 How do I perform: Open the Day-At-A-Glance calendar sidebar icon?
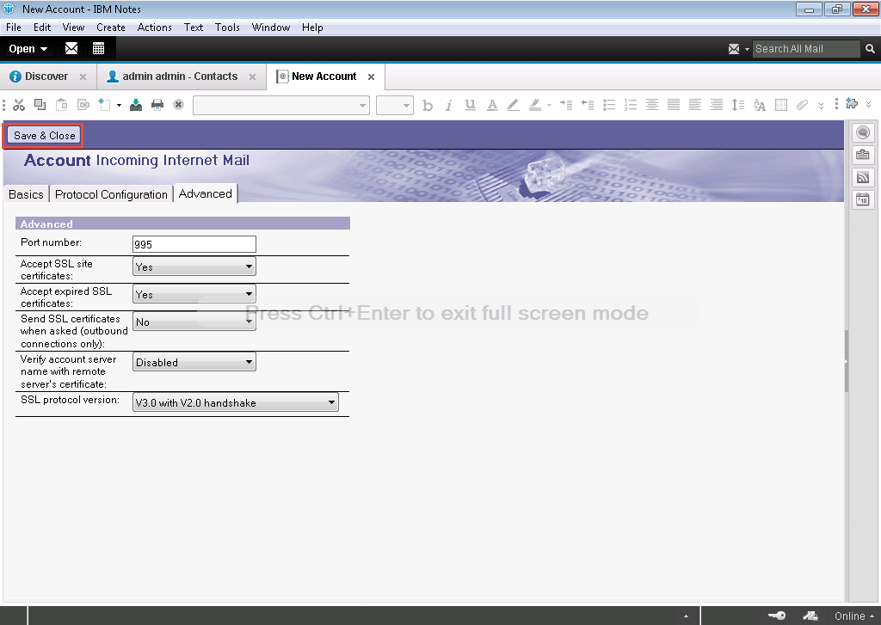862,199
